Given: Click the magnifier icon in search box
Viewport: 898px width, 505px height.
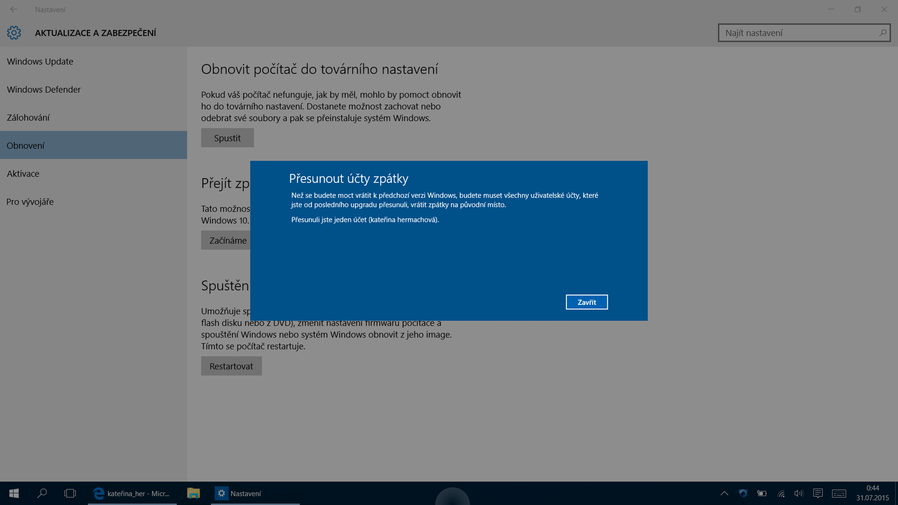Looking at the screenshot, I should pos(882,33).
